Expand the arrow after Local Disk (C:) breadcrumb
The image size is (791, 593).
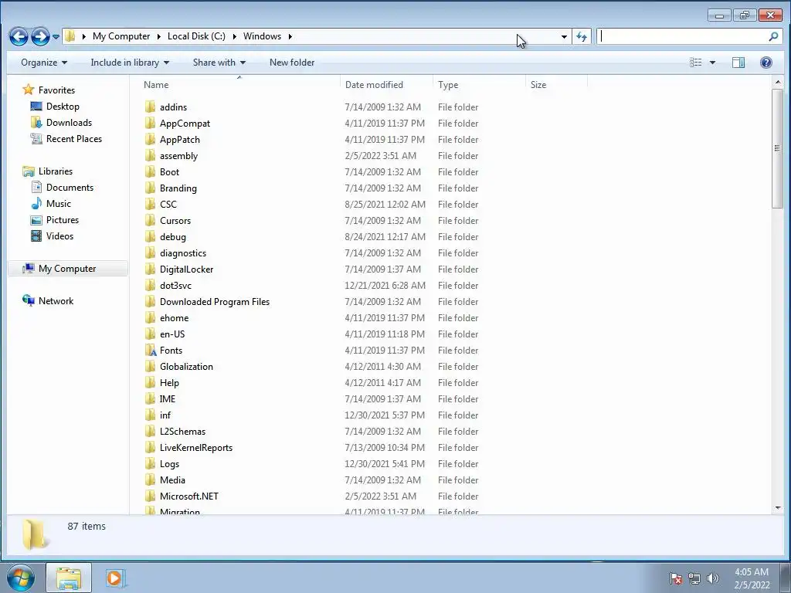coord(234,36)
